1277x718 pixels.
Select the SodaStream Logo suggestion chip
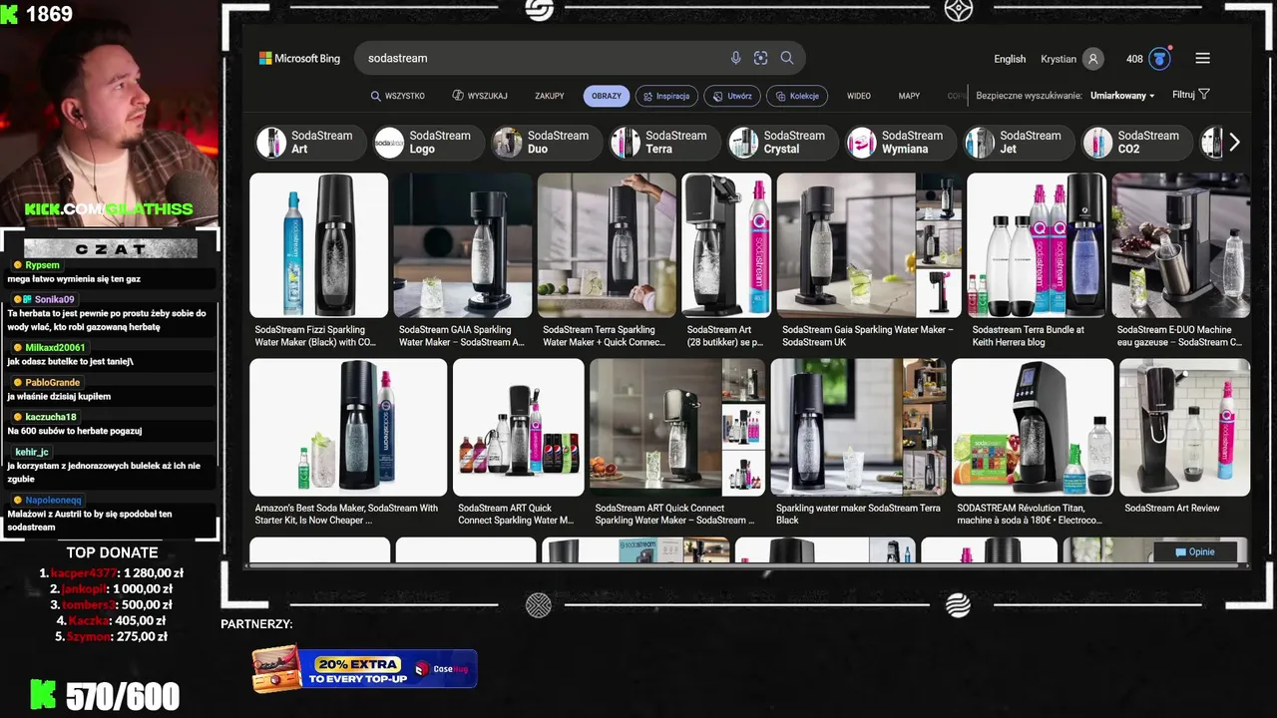427,143
